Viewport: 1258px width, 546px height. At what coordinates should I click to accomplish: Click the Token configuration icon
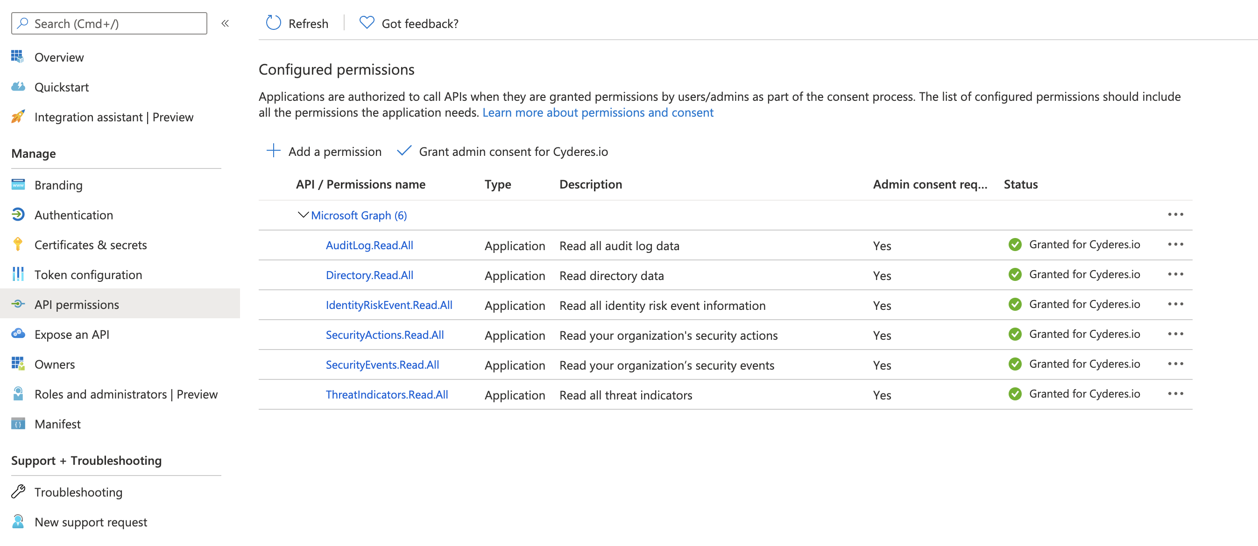pos(18,274)
